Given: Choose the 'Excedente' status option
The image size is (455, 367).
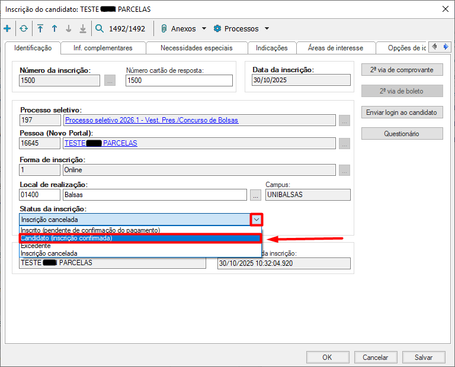Looking at the screenshot, I should 36,246.
